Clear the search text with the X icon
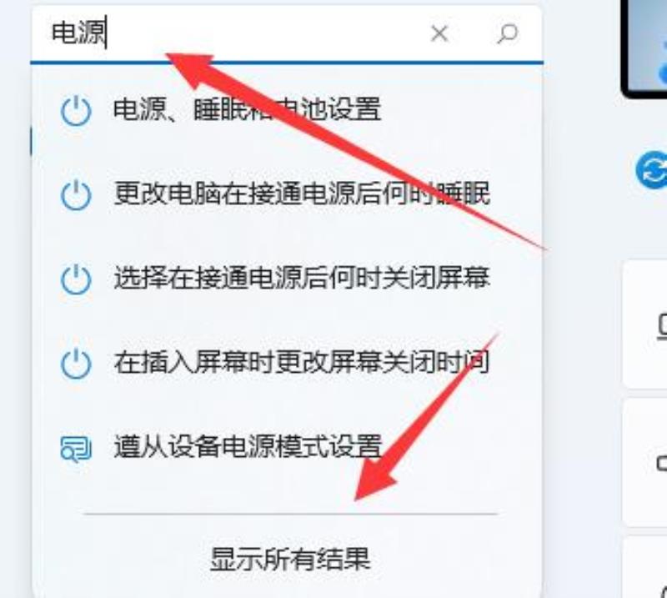 [x=439, y=33]
